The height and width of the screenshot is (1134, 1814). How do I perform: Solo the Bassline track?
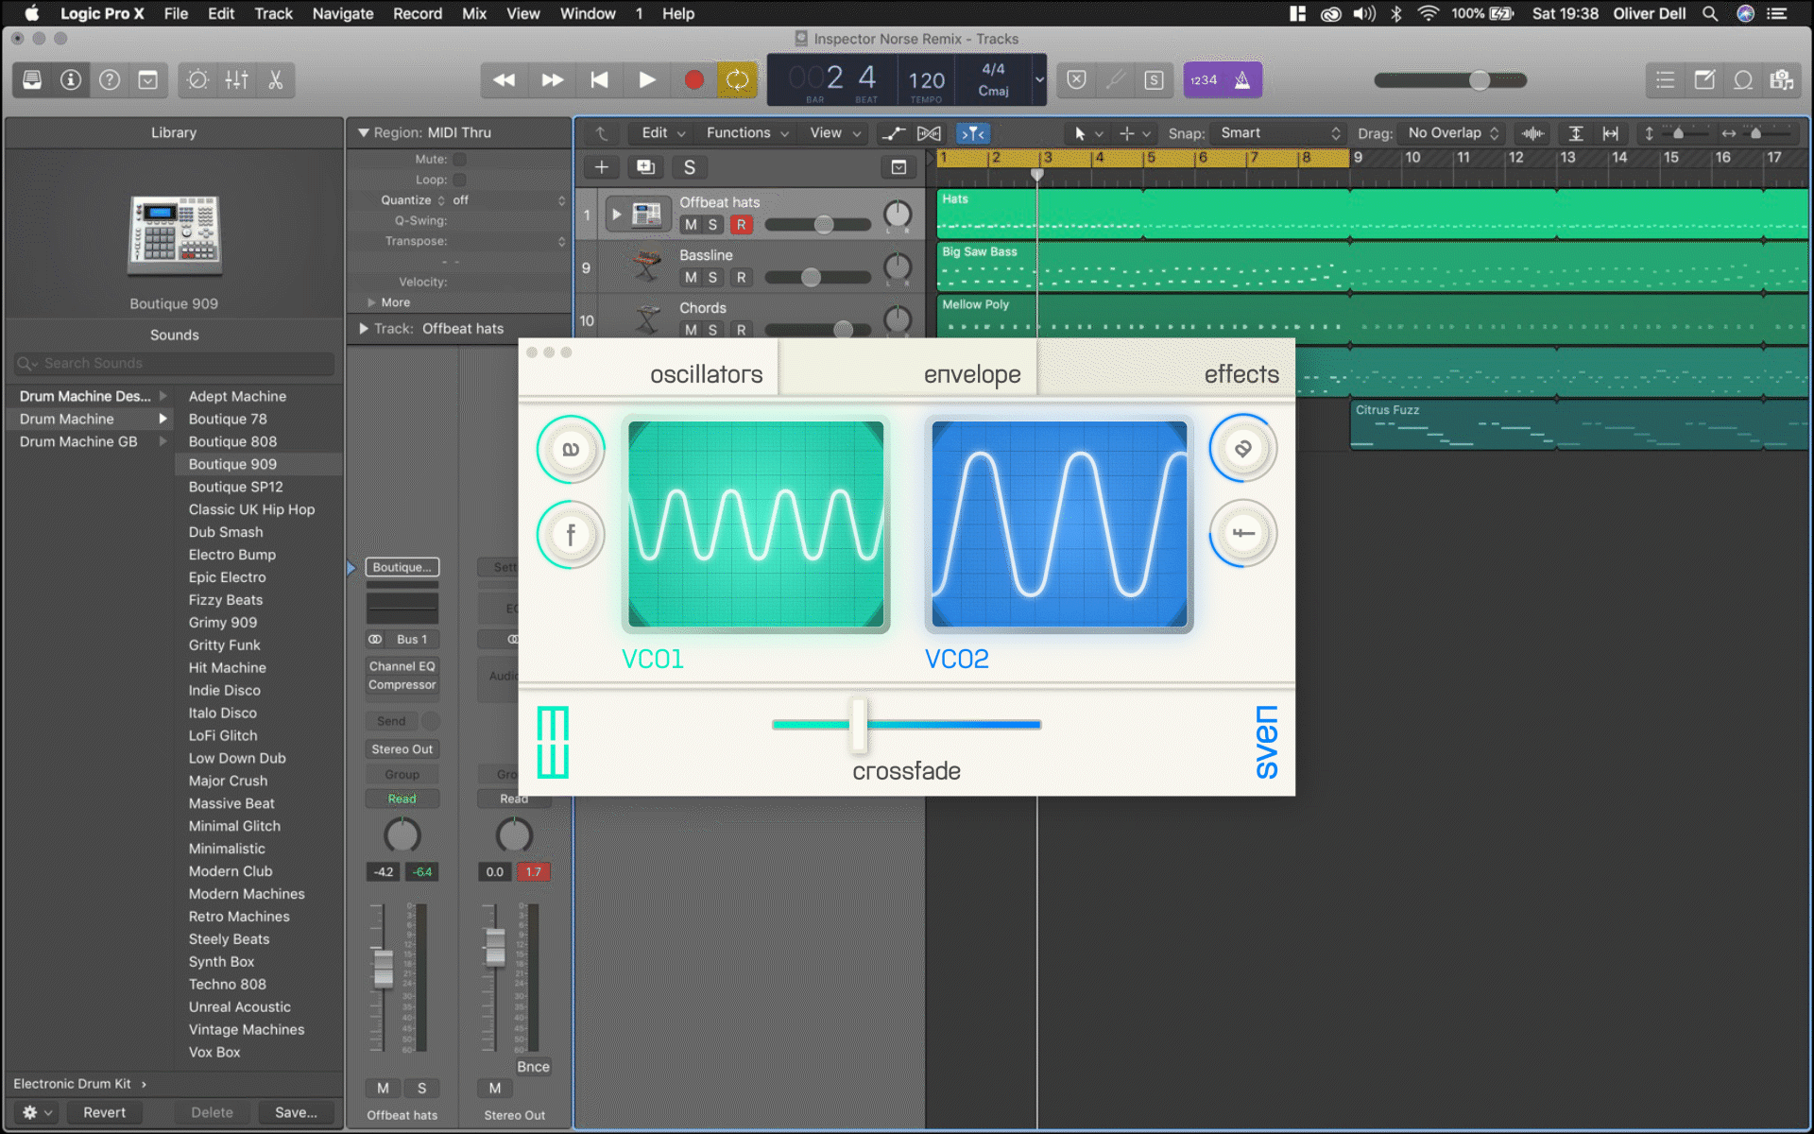713,278
